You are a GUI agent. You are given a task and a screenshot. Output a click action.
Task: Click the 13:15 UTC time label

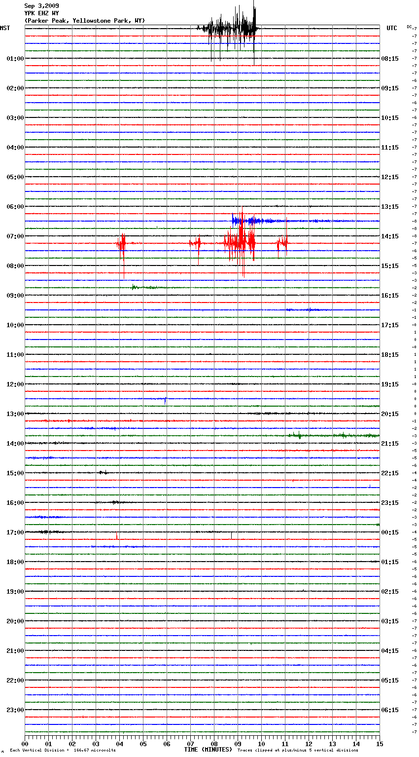pyautogui.click(x=390, y=207)
